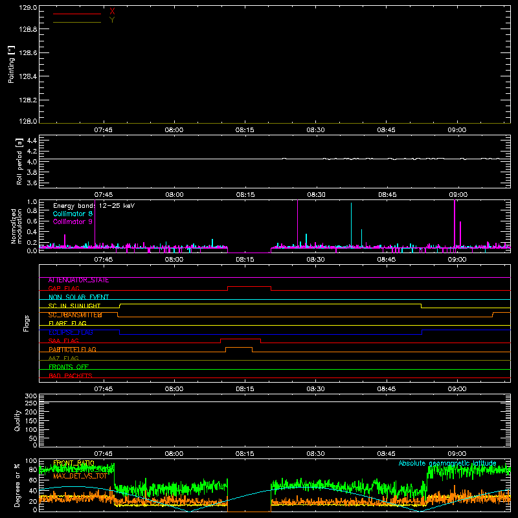This screenshot has height=518, width=518.
Task: Click the X legend label
Action: pos(112,12)
